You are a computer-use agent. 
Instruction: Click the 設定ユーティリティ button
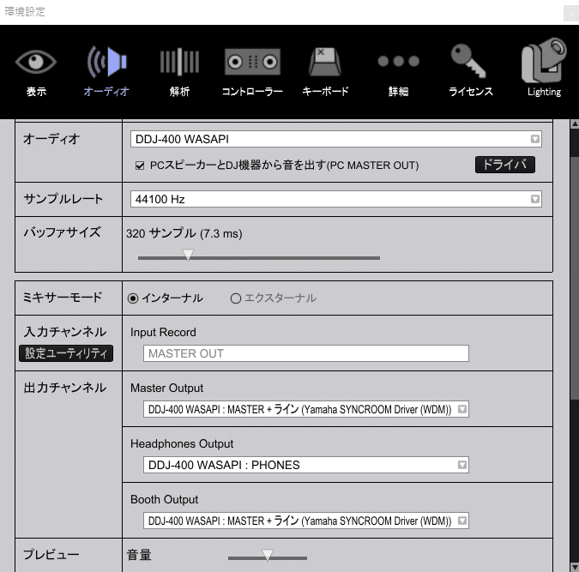tap(66, 353)
